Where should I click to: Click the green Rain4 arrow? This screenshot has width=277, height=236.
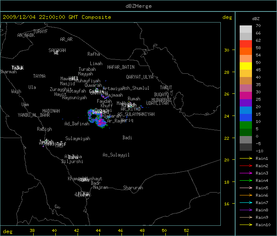coord(246,180)
